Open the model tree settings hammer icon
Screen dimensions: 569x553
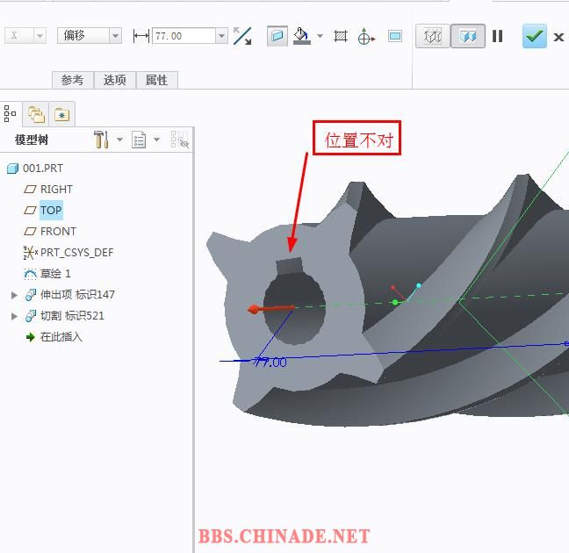click(x=101, y=140)
